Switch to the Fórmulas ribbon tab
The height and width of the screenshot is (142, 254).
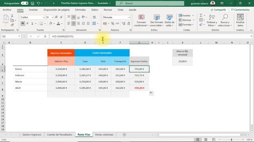tap(80, 9)
